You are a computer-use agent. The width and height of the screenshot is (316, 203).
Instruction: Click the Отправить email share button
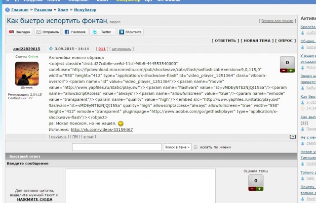coord(47,32)
